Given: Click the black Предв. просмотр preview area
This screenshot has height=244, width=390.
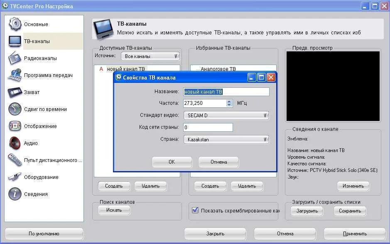Looking at the screenshot, I should (x=333, y=86).
